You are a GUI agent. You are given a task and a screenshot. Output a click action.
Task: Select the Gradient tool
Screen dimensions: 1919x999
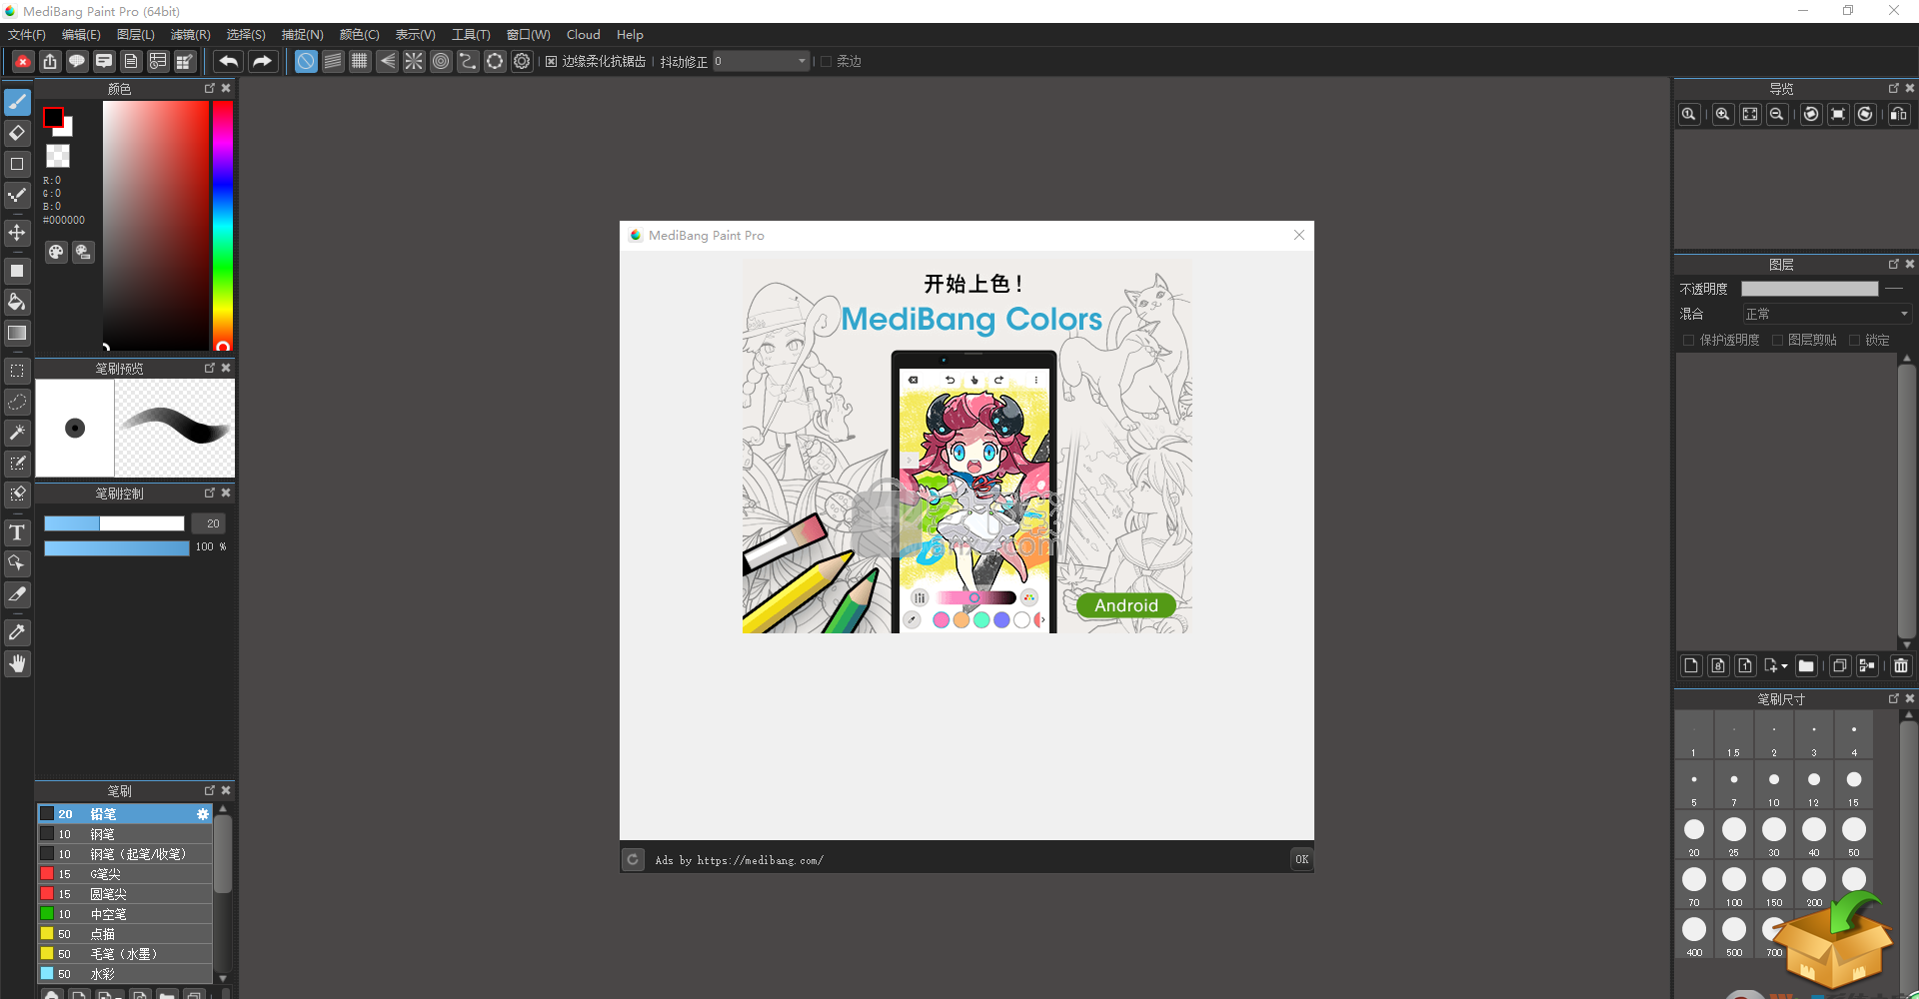17,333
